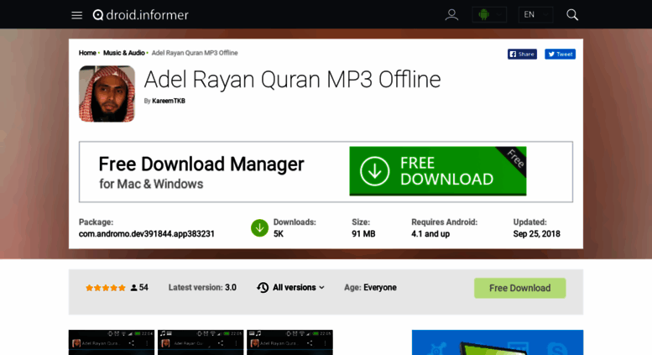The width and height of the screenshot is (652, 355).
Task: Click the green FREE DOWNLOAD banner
Action: pos(438,171)
